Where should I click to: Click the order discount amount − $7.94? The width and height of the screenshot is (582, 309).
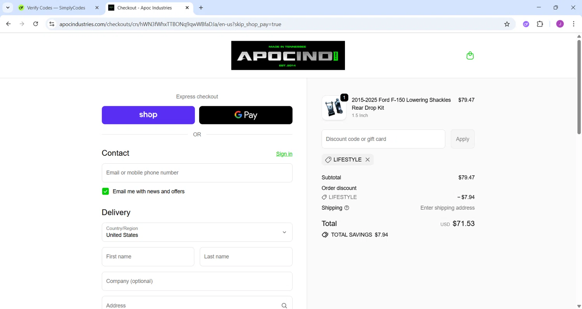466,197
